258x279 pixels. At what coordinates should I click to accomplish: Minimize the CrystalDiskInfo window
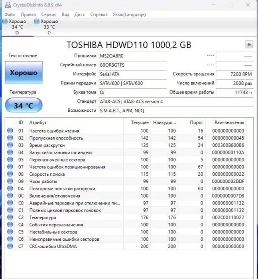click(213, 5)
